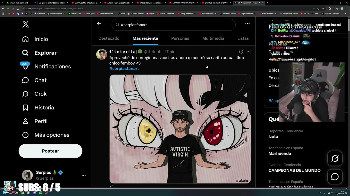Viewport: 350px width, 196px height.
Task: Click the browser reload button
Action: [13, 8]
